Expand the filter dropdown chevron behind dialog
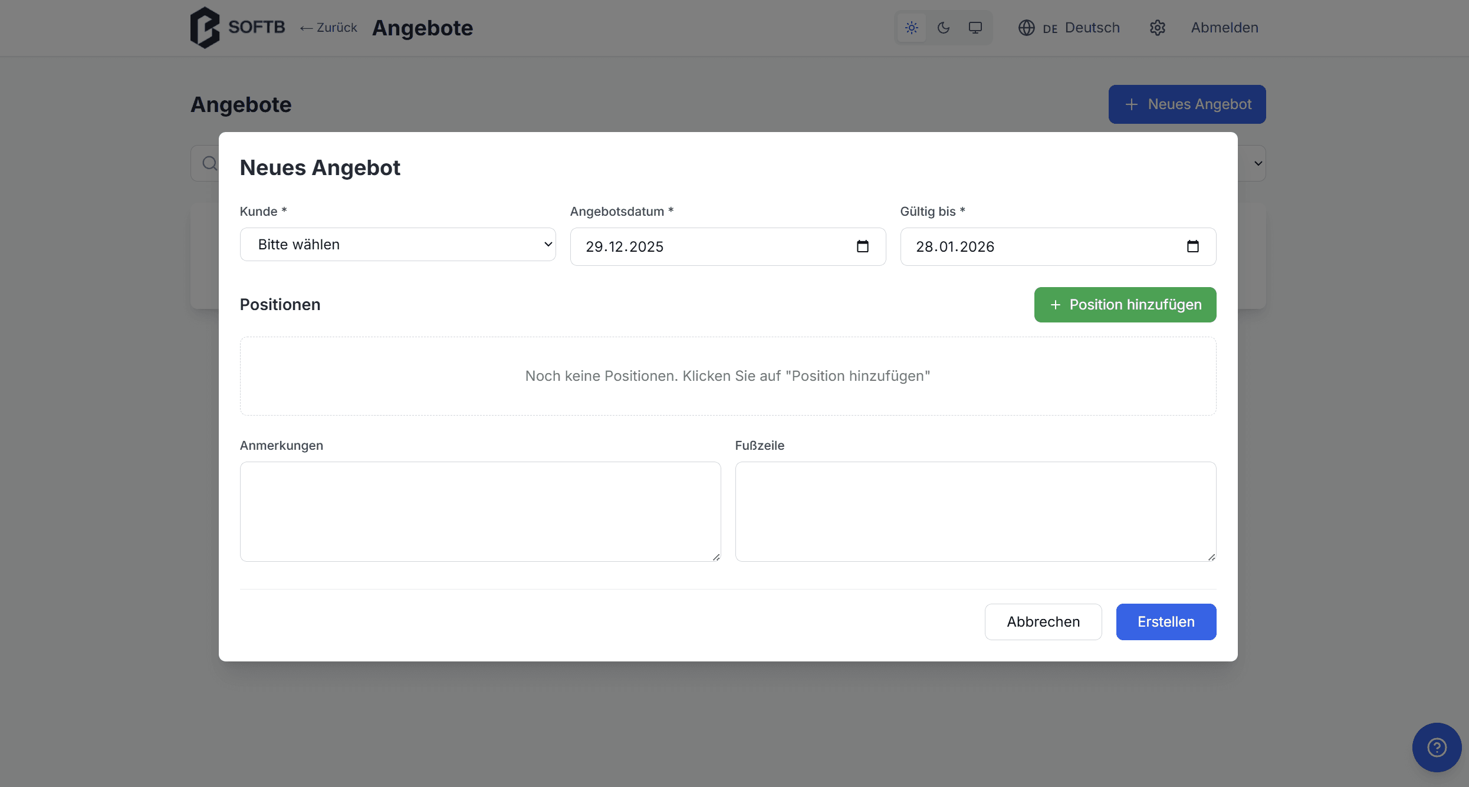This screenshot has height=787, width=1469. (x=1257, y=163)
